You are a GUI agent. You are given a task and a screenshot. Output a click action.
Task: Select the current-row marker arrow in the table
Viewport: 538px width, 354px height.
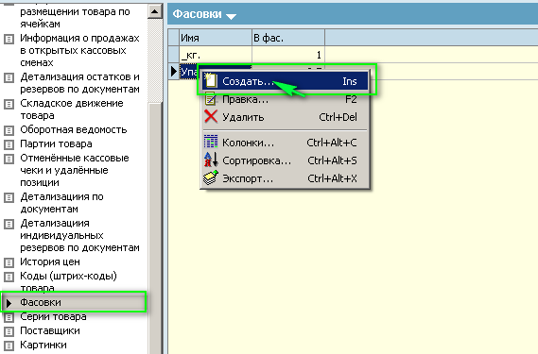point(174,72)
